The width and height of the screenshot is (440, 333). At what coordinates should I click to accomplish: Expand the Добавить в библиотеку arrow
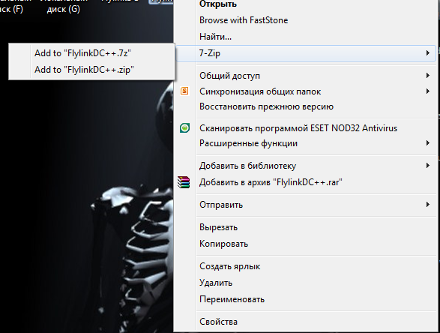coord(428,166)
